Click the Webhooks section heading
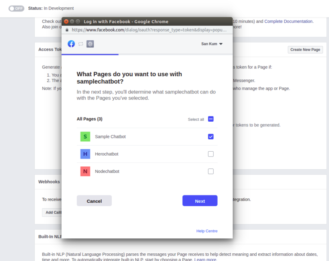The image size is (329, 261). tap(49, 182)
